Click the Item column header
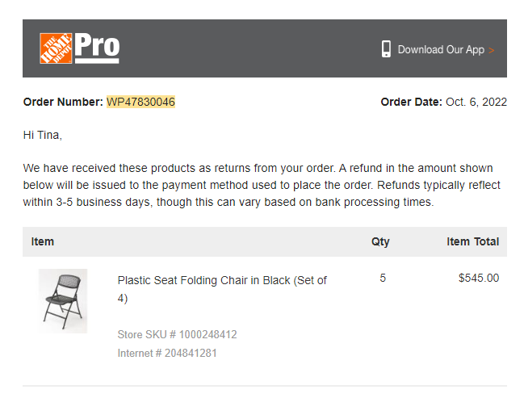Image resolution: width=524 pixels, height=398 pixels. pyautogui.click(x=43, y=241)
